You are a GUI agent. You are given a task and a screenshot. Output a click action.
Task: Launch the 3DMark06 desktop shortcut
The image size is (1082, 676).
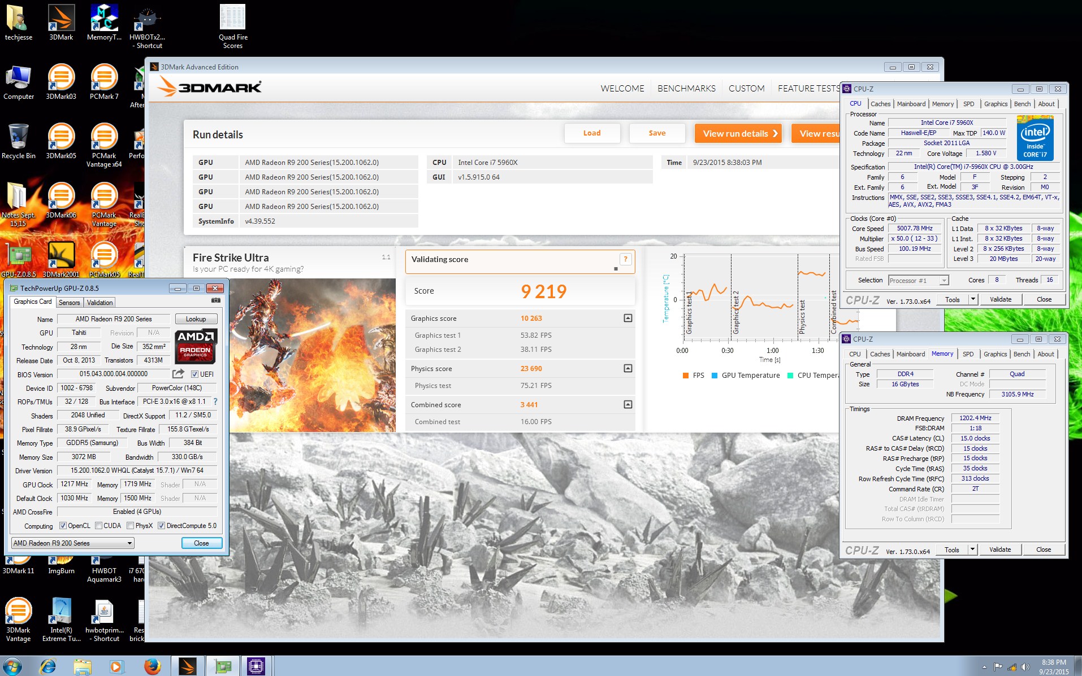pos(61,201)
